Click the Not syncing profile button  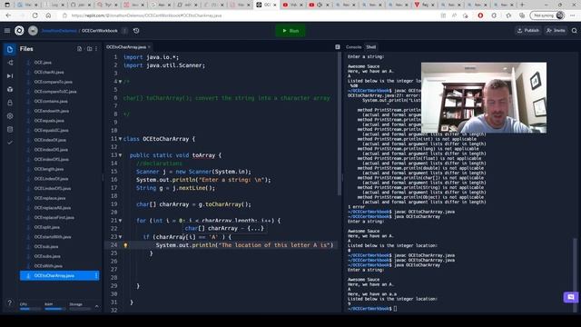[547, 15]
